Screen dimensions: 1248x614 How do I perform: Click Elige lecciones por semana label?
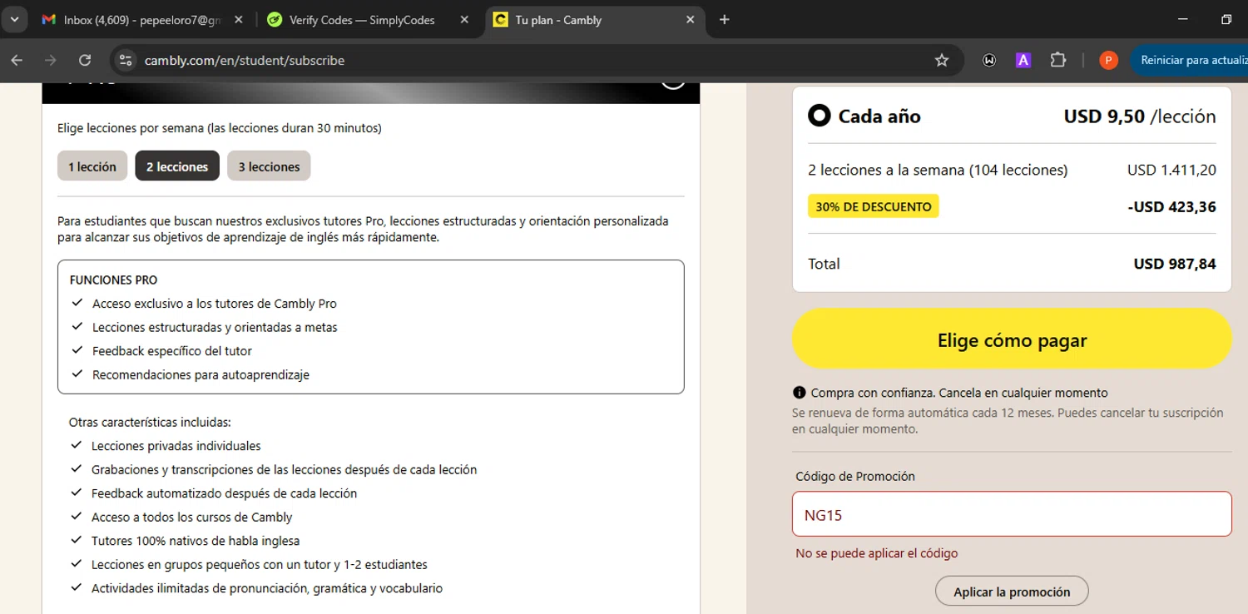220,128
